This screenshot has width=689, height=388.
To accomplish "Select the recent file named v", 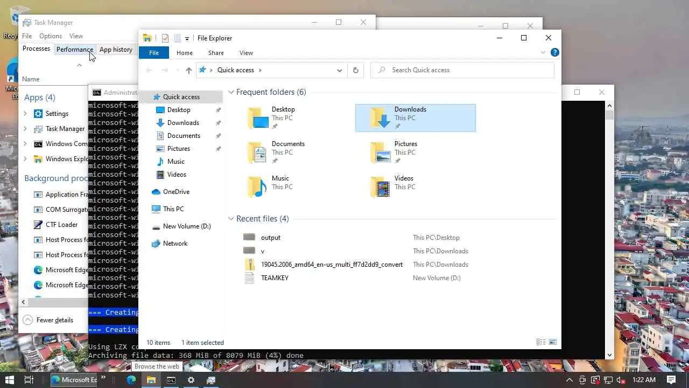I will coord(263,251).
